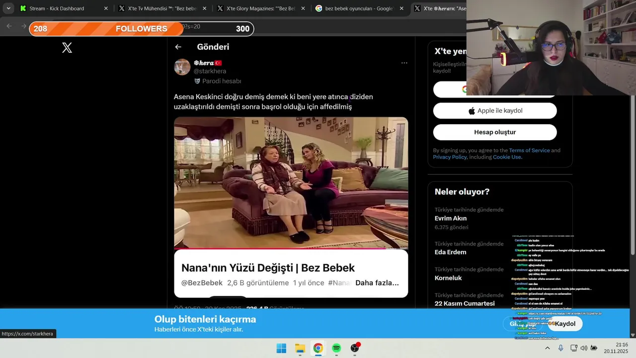Screen dimensions: 636x358
Task: Click the volume tray icon
Action: pyautogui.click(x=584, y=348)
